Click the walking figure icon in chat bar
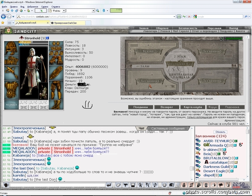Viewport: 252px width, 196px height. (140, 185)
